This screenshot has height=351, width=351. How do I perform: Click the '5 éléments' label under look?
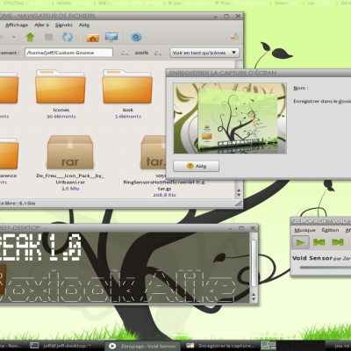pyautogui.click(x=128, y=117)
